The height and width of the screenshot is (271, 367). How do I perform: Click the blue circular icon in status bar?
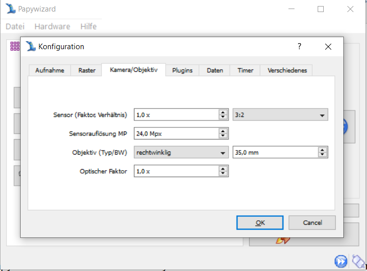[x=341, y=261]
